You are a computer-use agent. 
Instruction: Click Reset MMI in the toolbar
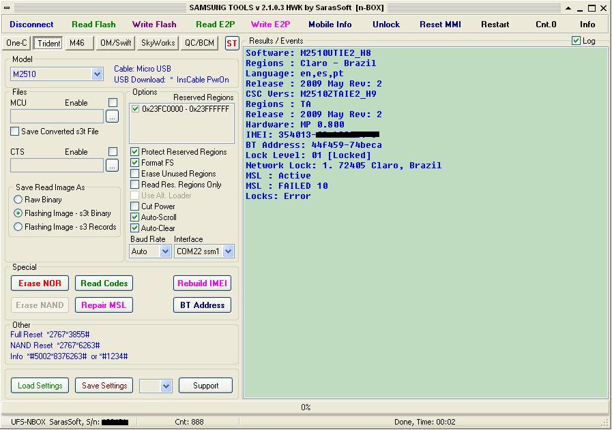click(x=440, y=24)
